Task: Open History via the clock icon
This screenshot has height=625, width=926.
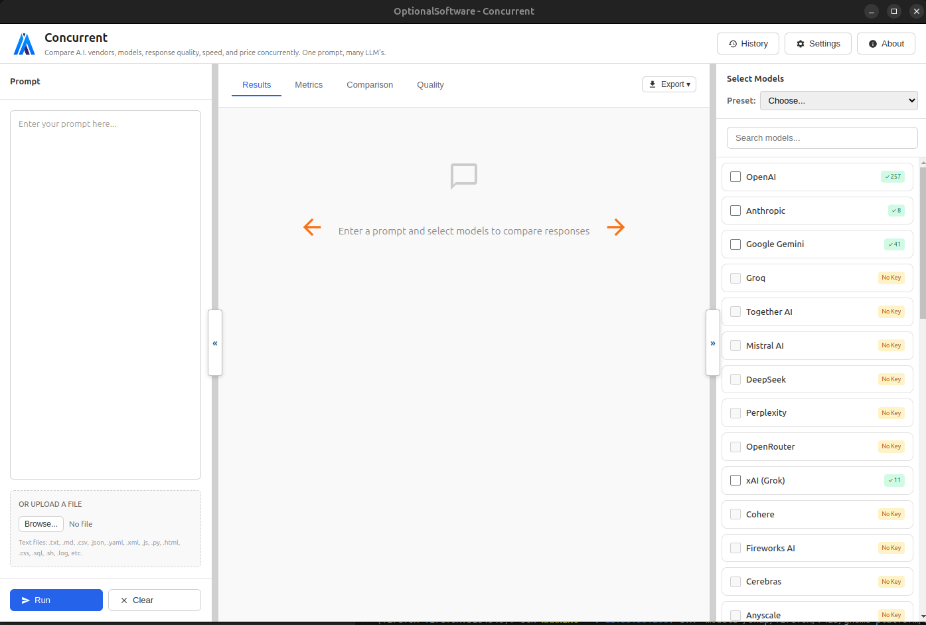Action: 734,43
